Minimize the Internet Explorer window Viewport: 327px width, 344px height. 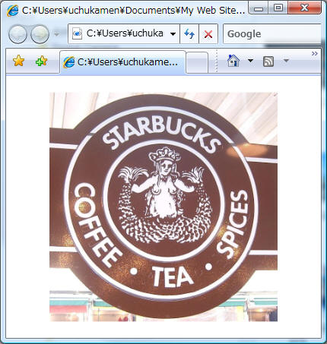[259, 8]
